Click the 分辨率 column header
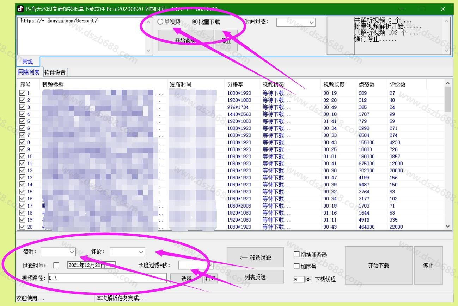This screenshot has width=458, height=306. tap(243, 84)
